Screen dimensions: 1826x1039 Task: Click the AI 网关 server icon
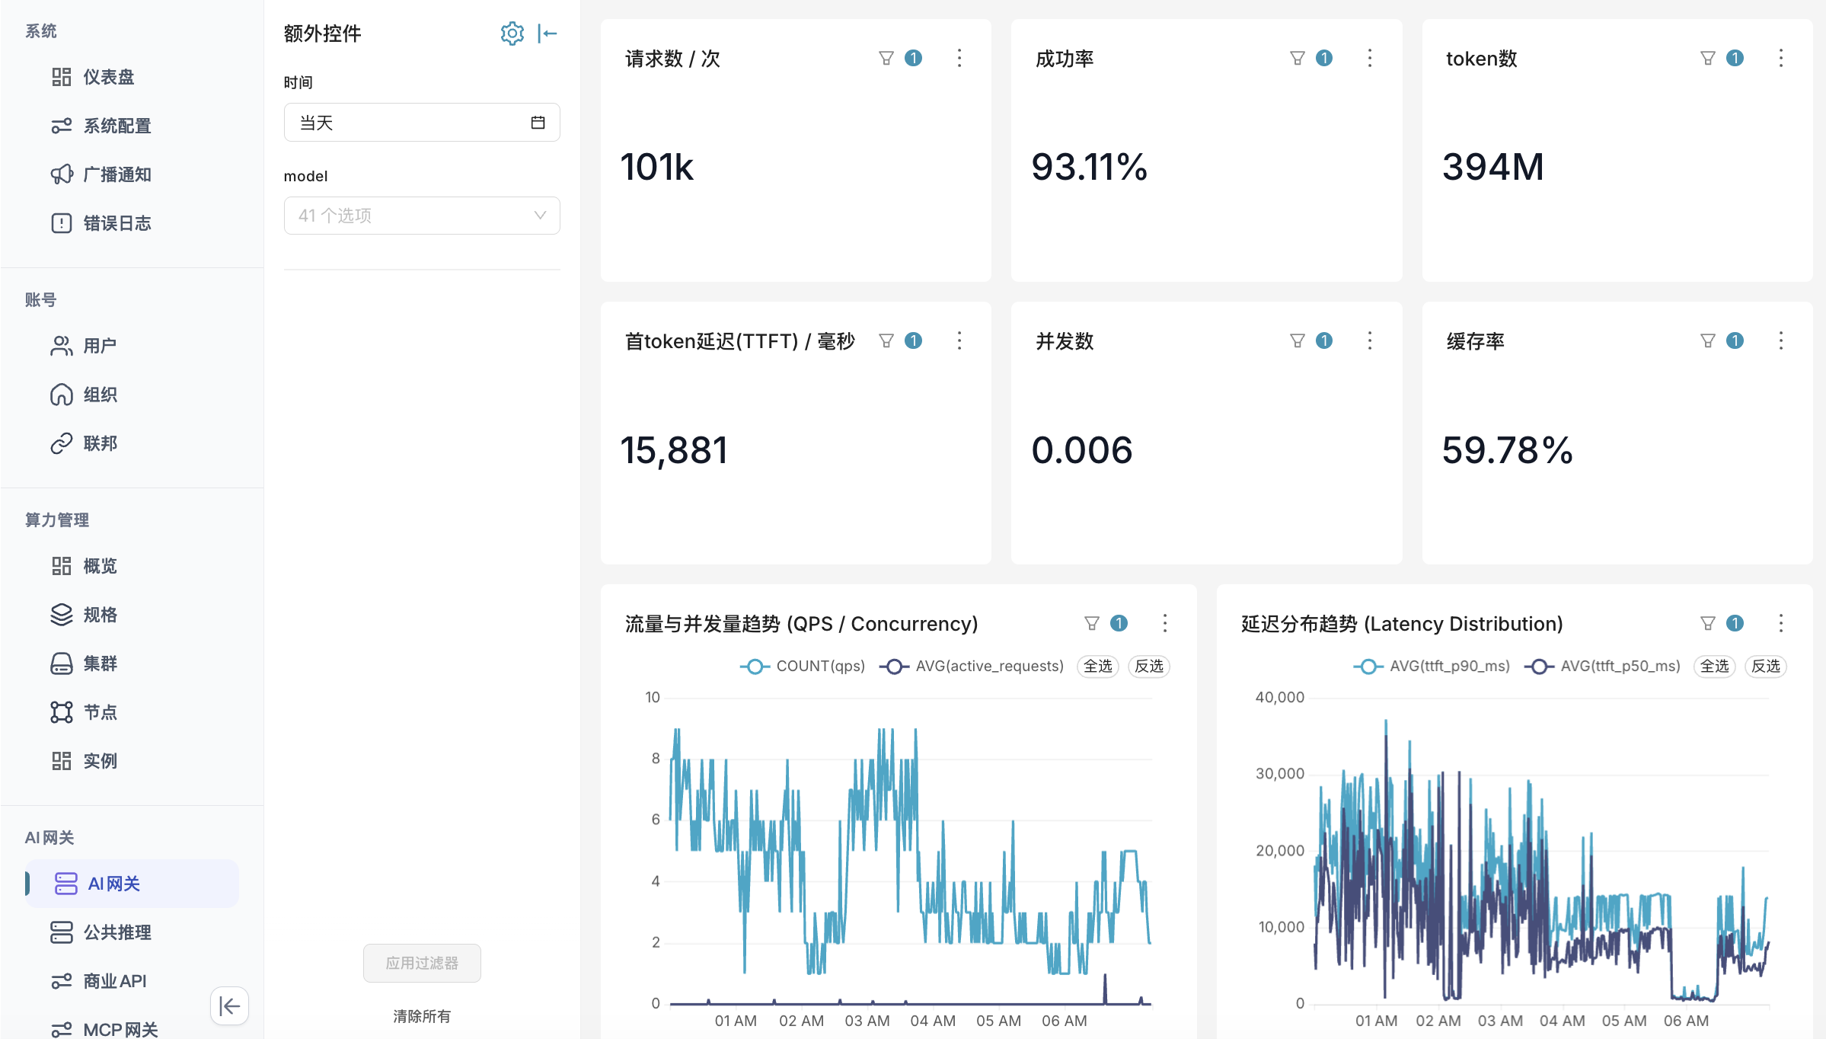coord(65,884)
